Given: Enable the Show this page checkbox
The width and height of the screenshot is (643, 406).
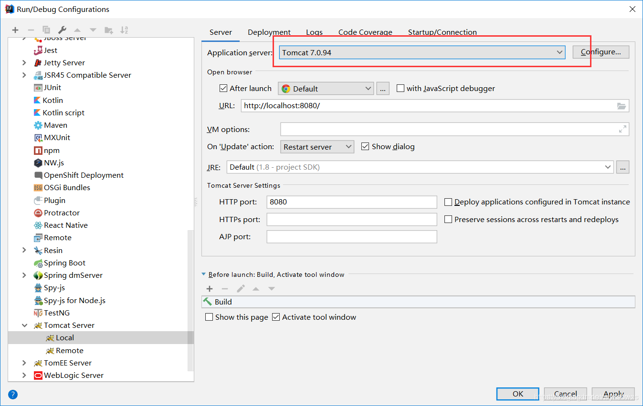Looking at the screenshot, I should tap(209, 317).
